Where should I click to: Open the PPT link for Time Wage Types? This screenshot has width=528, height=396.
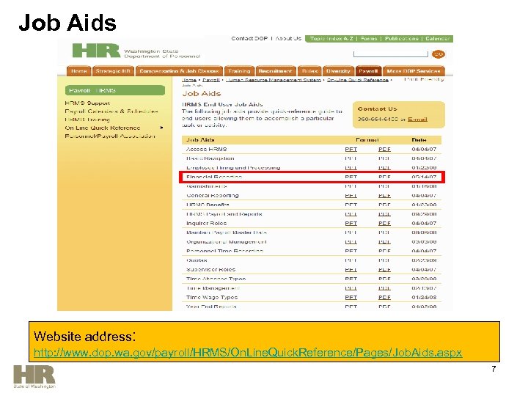pyautogui.click(x=351, y=297)
